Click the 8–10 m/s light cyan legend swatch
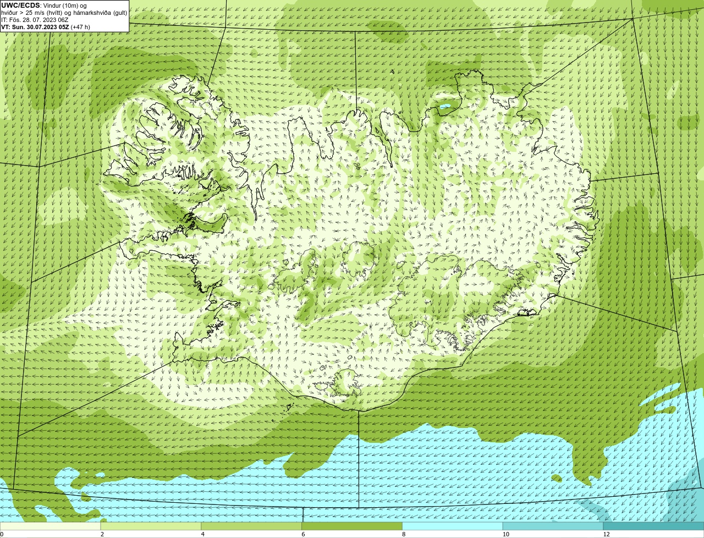The width and height of the screenshot is (704, 538). click(453, 526)
